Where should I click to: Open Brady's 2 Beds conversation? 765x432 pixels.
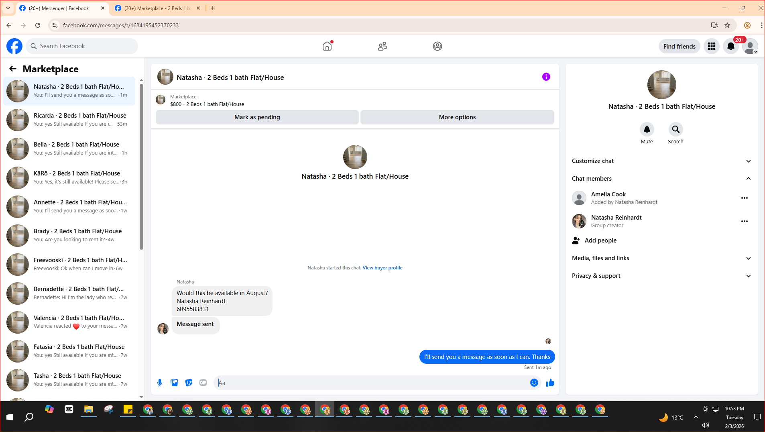(69, 235)
